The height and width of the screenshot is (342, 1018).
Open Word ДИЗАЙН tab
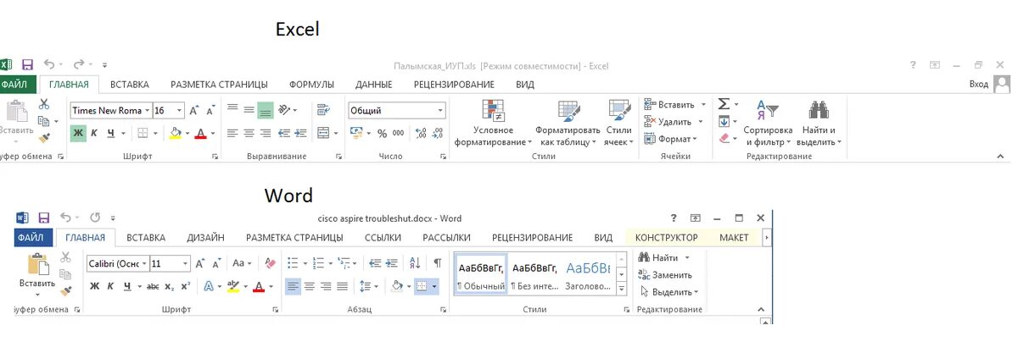[205, 238]
